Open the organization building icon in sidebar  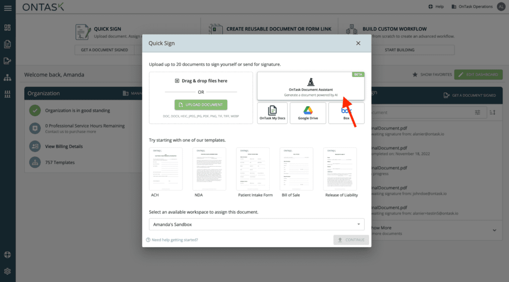pos(7,94)
